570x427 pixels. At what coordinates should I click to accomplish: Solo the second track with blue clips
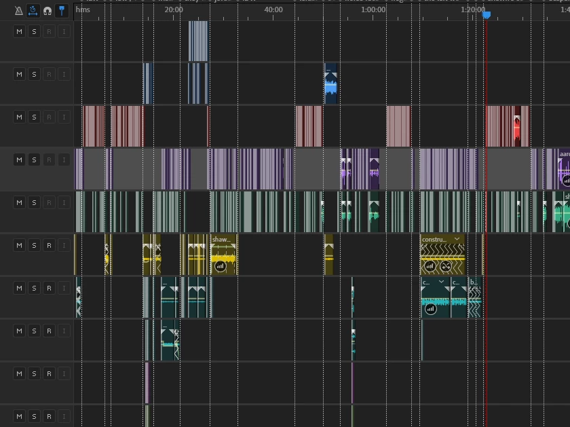(34, 74)
